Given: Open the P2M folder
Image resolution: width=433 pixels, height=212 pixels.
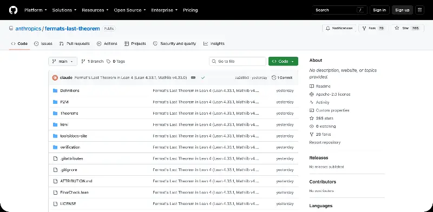Looking at the screenshot, I should point(64,102).
